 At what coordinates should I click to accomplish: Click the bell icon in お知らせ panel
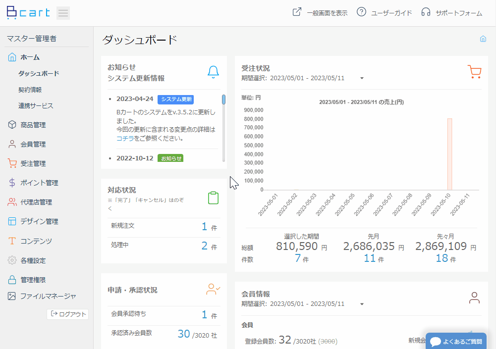click(x=213, y=72)
